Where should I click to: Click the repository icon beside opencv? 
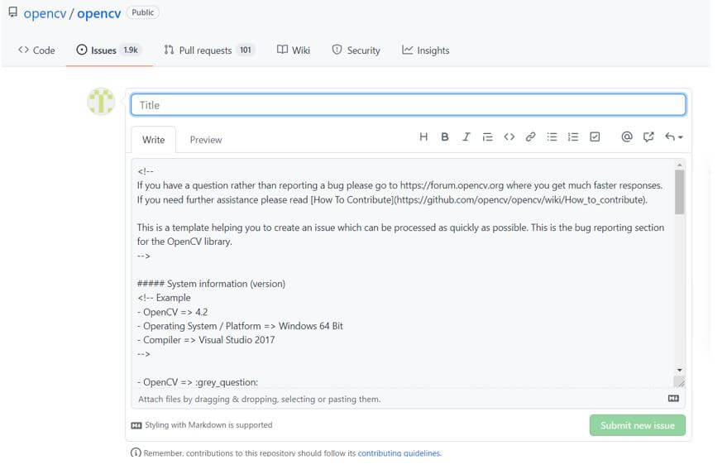[x=13, y=12]
